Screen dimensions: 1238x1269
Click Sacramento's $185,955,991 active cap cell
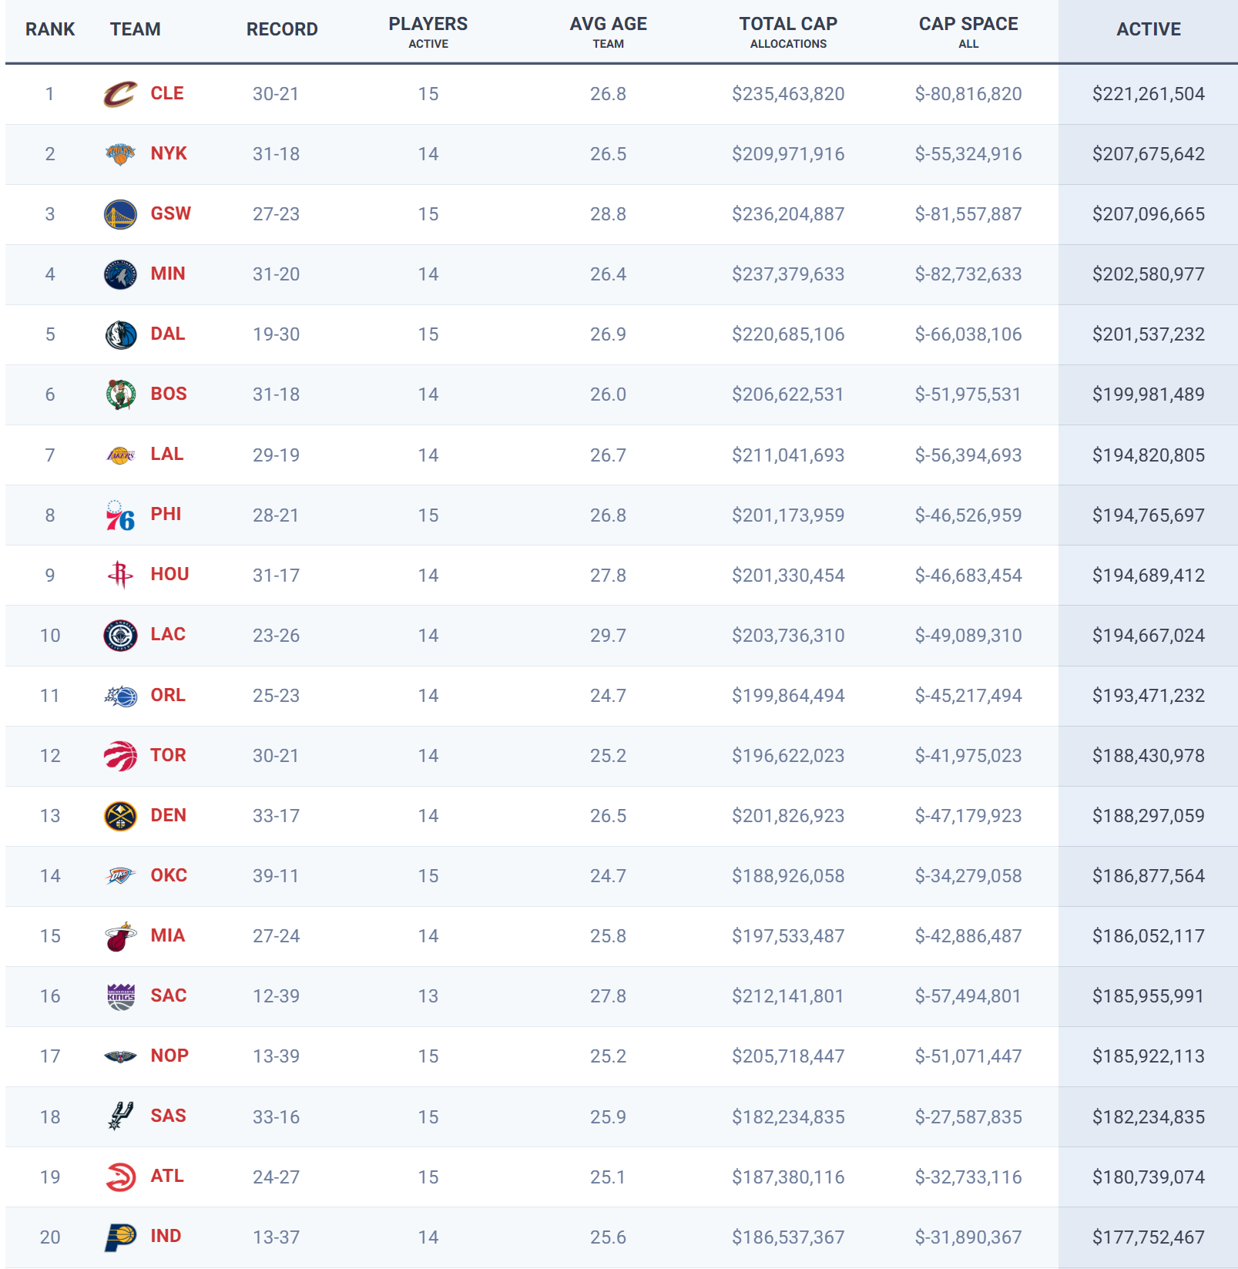[1148, 996]
